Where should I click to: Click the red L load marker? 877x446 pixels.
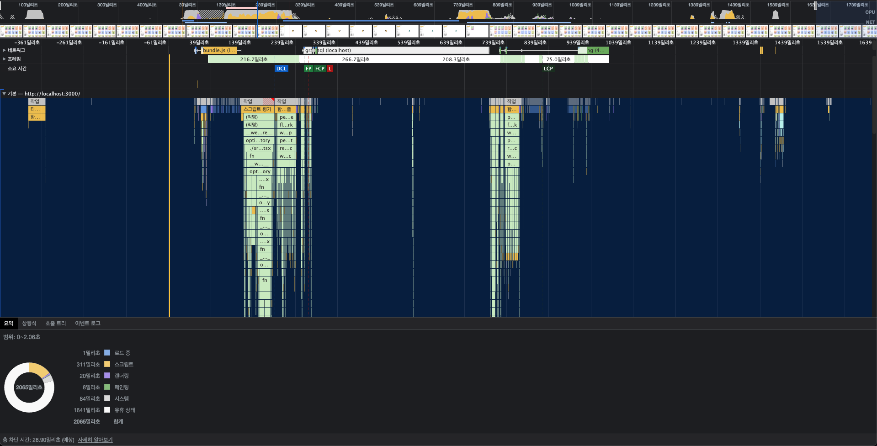coord(330,69)
